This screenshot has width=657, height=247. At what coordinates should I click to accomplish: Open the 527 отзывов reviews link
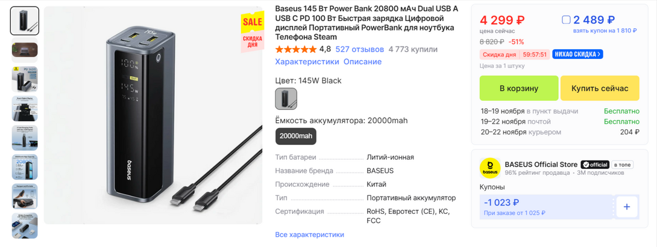359,49
